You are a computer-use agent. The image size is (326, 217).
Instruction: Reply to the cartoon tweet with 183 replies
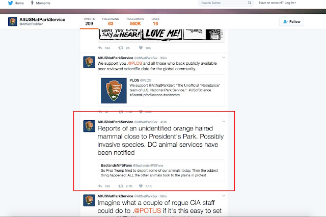100,48
